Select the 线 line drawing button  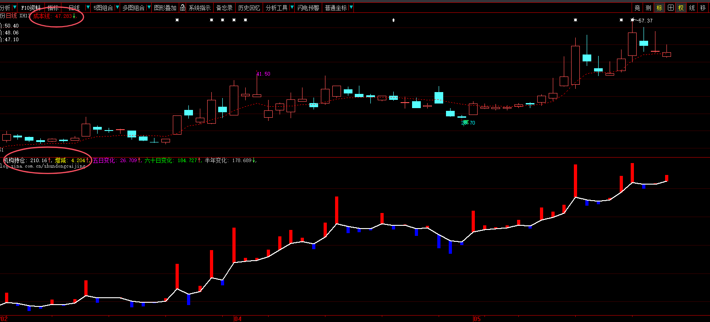(x=692, y=8)
